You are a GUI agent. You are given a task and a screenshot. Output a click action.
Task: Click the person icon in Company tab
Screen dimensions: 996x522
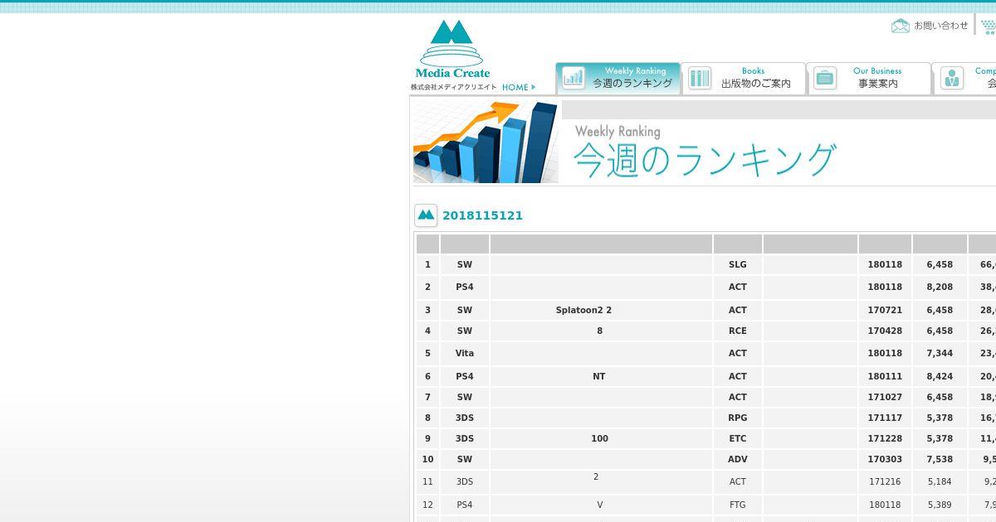tap(952, 78)
